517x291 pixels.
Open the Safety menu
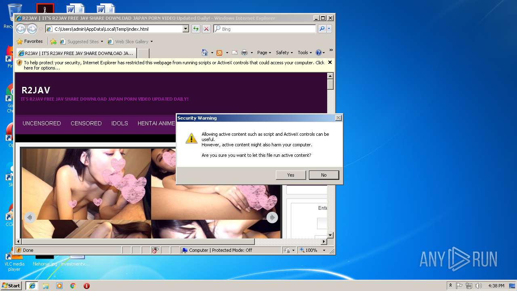(284, 53)
